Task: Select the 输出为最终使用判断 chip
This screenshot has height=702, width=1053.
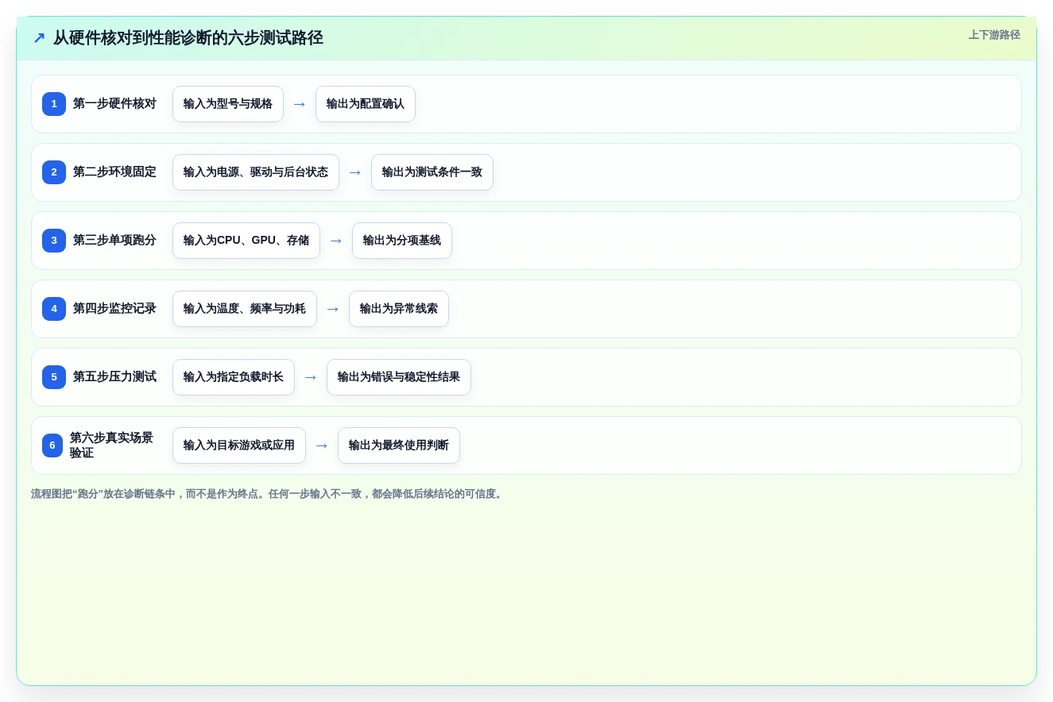Action: [x=399, y=445]
